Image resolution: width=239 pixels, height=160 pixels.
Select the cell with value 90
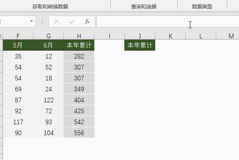18,133
